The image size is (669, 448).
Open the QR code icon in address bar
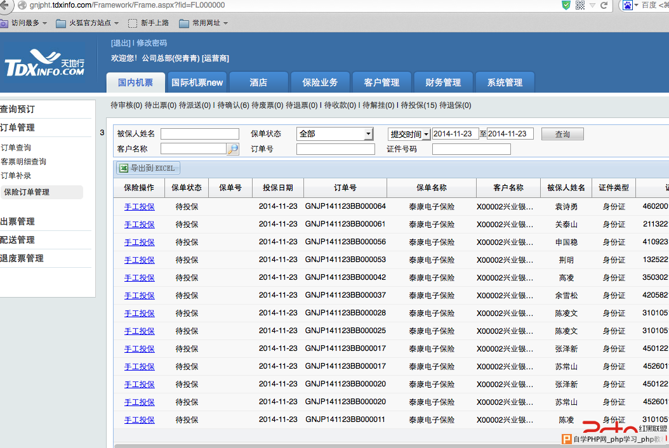coord(580,5)
